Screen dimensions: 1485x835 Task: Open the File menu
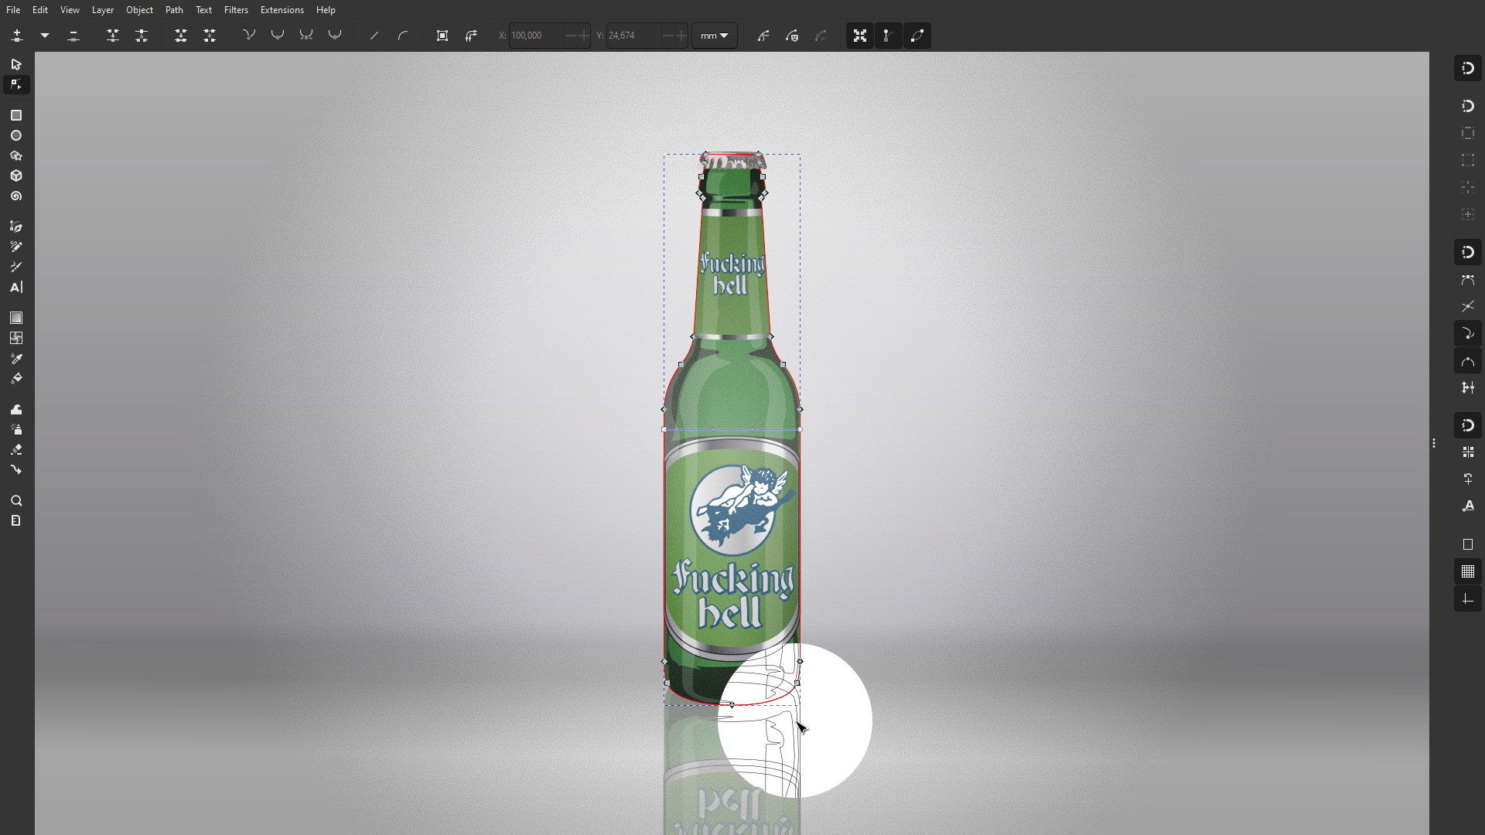click(x=13, y=10)
